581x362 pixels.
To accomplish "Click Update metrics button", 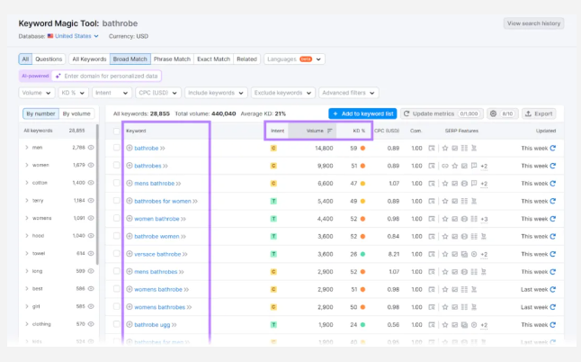I will [x=442, y=113].
